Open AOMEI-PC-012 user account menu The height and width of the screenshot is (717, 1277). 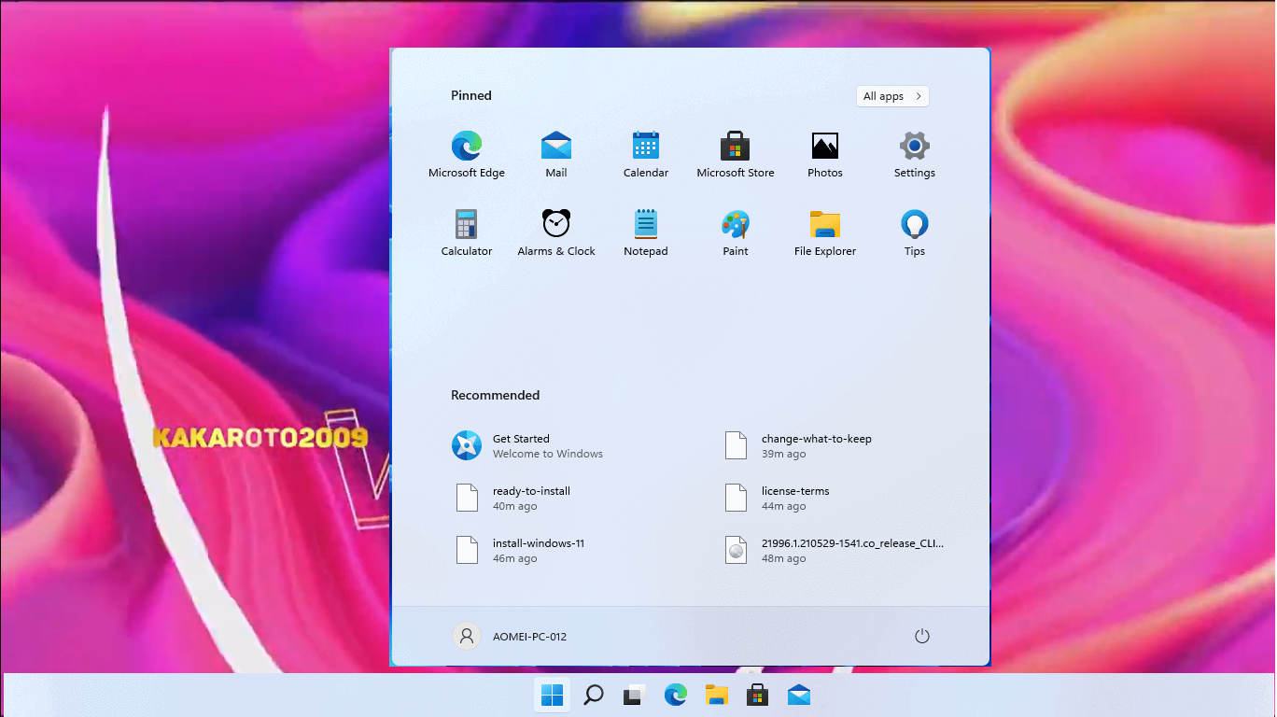tap(511, 637)
